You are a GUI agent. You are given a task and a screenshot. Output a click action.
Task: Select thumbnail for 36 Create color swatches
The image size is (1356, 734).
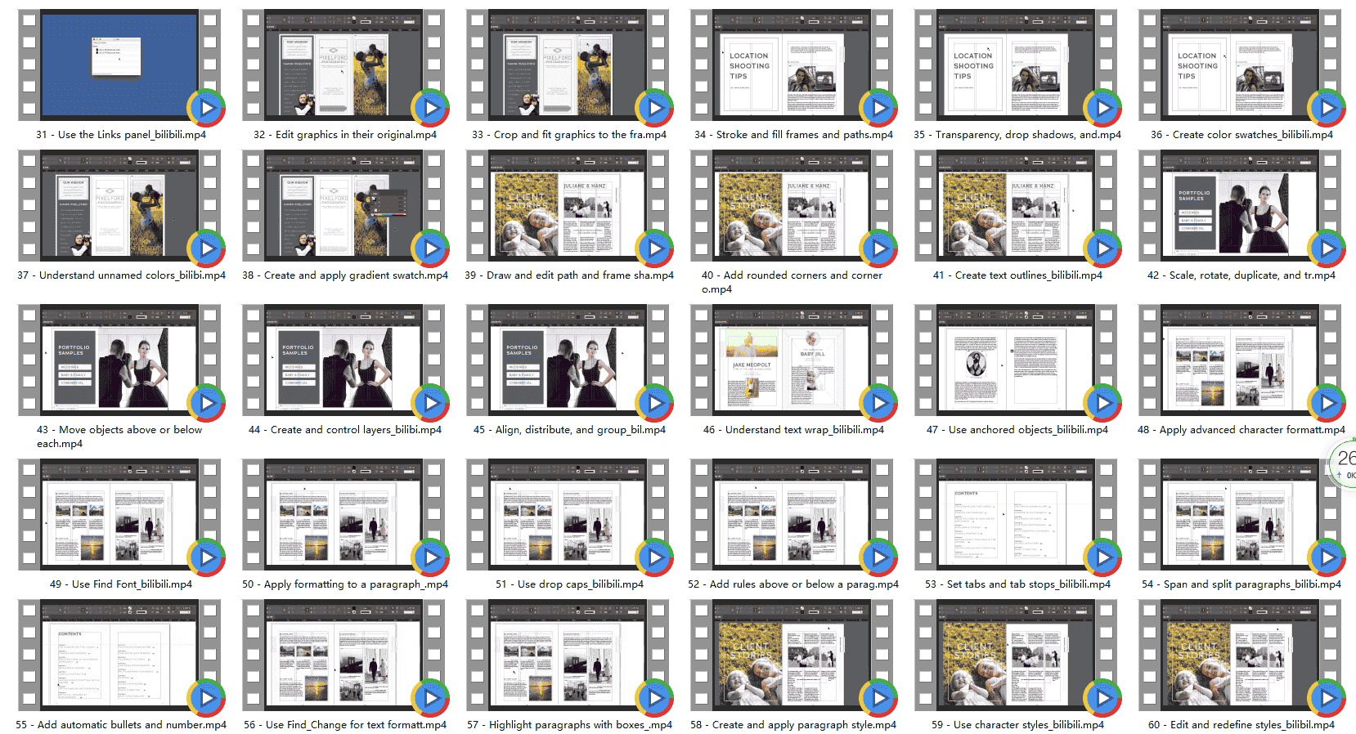(x=1240, y=65)
